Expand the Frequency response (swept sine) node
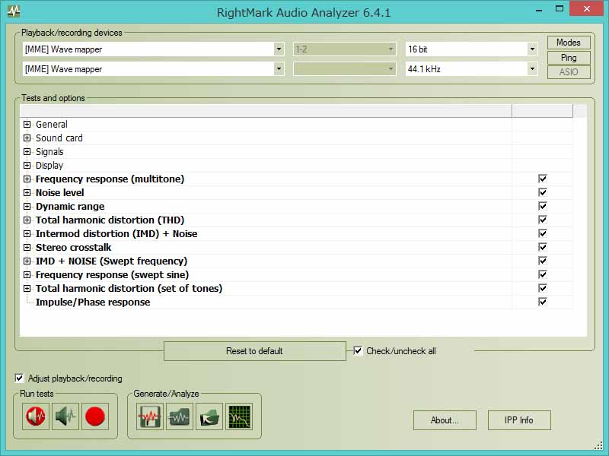The image size is (609, 456). tap(27, 275)
